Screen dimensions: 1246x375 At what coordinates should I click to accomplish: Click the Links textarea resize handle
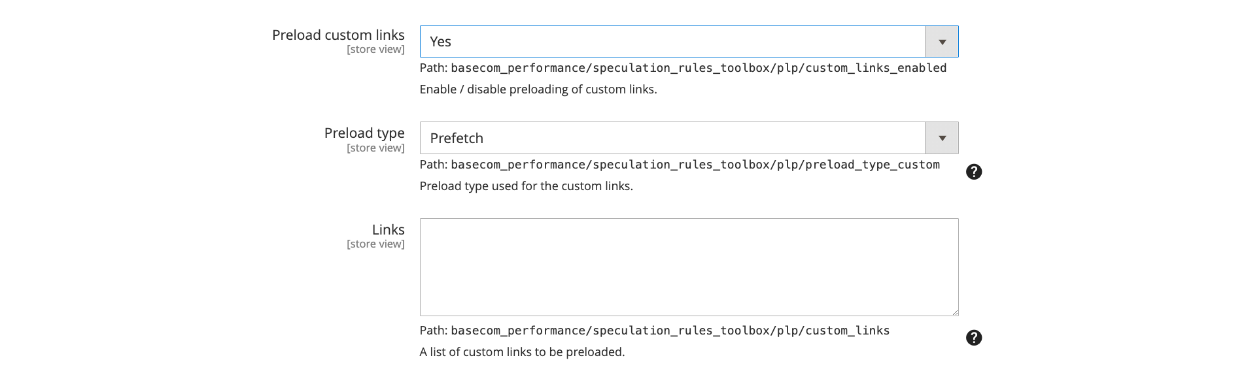[x=955, y=312]
